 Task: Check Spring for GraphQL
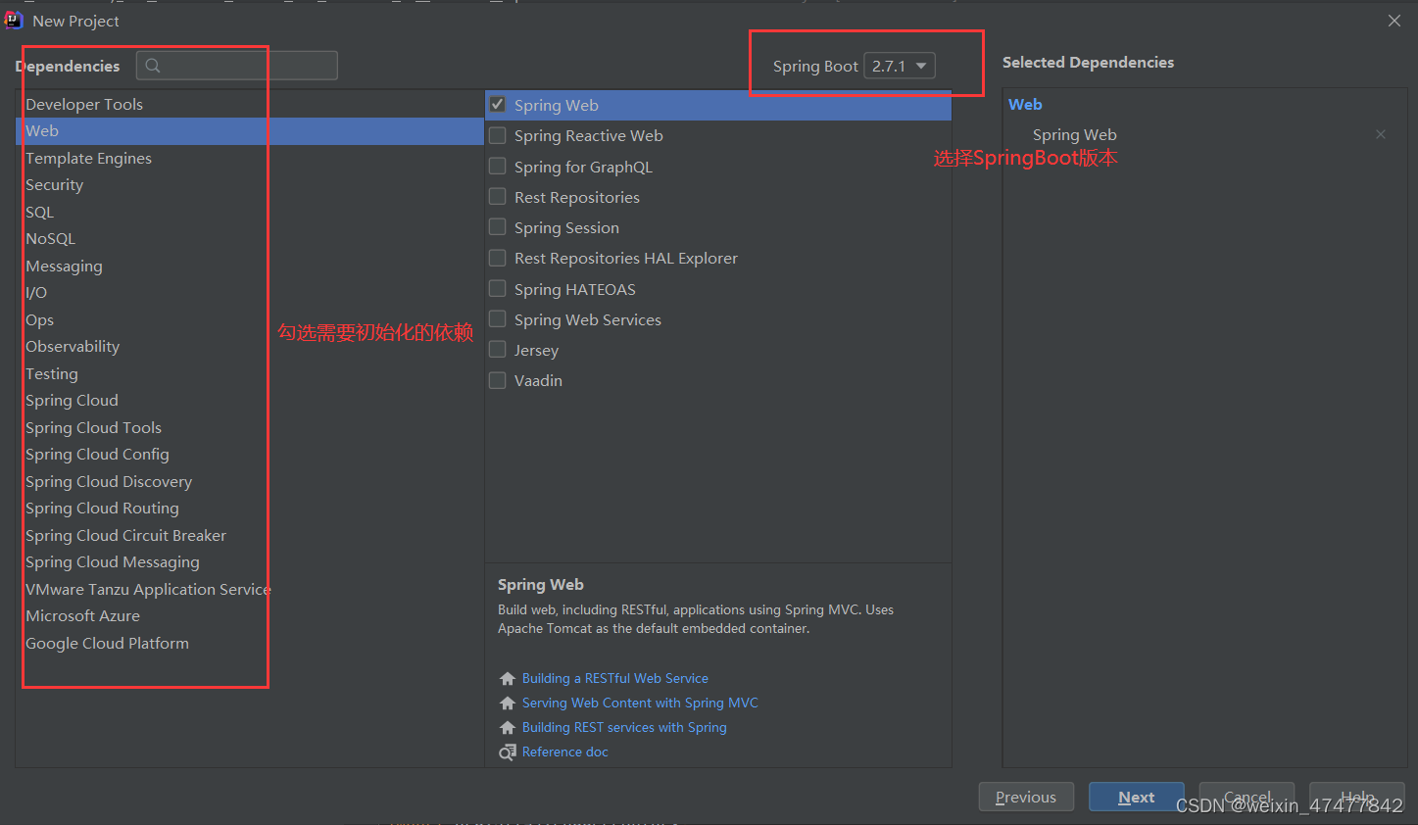pos(498,167)
